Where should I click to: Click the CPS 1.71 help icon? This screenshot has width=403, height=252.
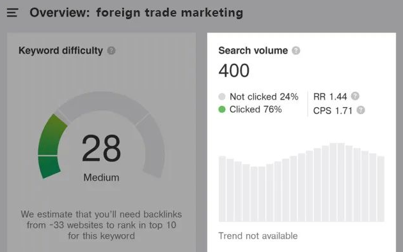[361, 110]
